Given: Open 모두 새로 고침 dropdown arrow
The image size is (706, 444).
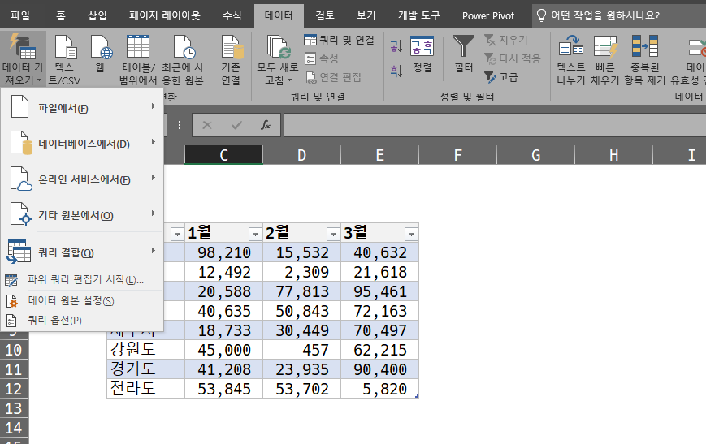Looking at the screenshot, I should point(289,80).
